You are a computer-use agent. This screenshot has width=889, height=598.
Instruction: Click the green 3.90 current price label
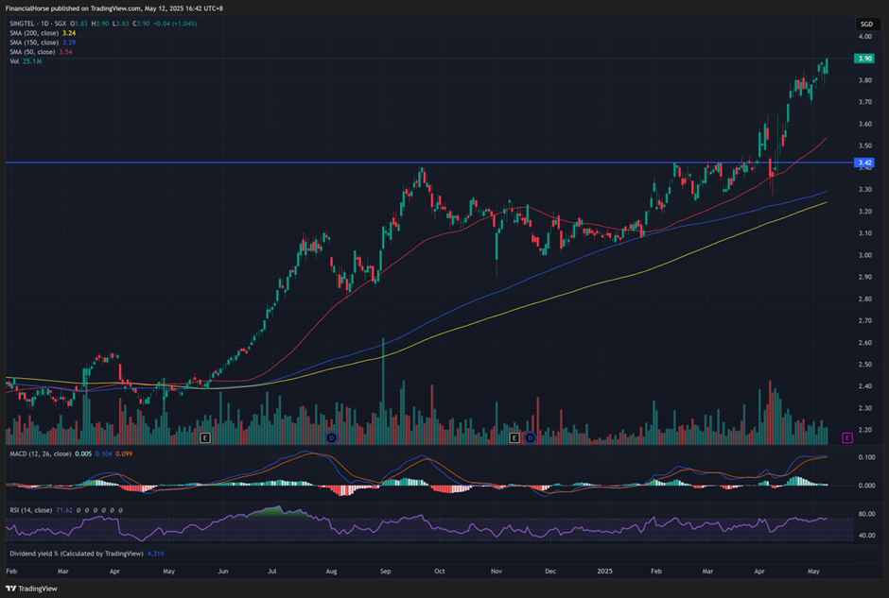(863, 59)
